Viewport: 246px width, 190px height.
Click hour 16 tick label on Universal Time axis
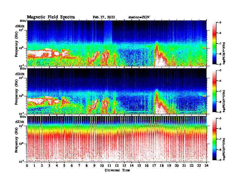click(x=147, y=166)
